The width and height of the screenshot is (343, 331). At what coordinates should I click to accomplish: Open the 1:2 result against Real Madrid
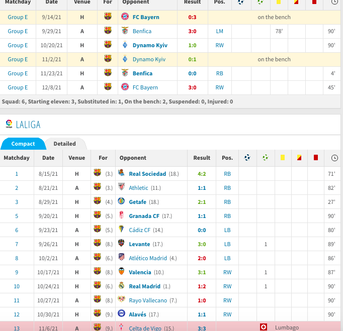[x=202, y=286]
